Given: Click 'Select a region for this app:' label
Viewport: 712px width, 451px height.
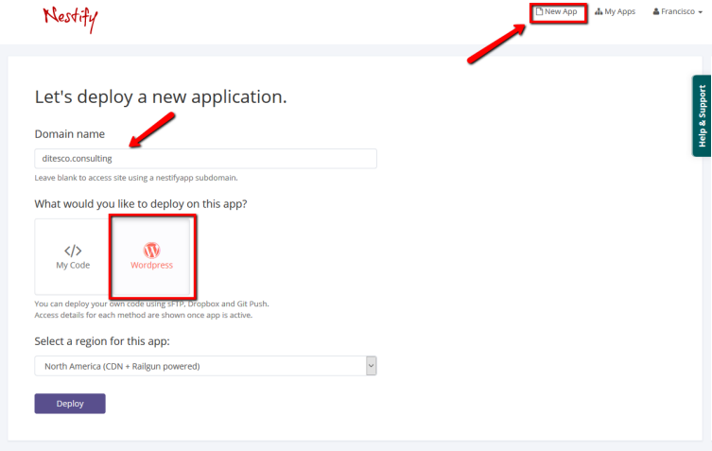Looking at the screenshot, I should tap(102, 341).
